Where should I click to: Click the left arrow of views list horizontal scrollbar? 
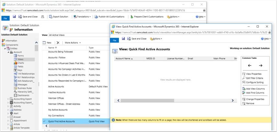46,126
